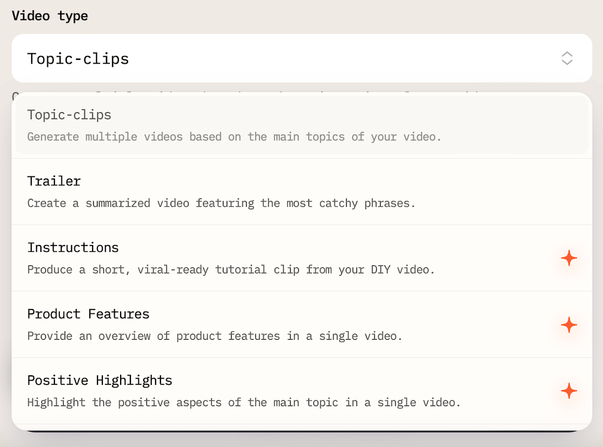Click the sparkle icon beside Product Features
603x447 pixels.
pyautogui.click(x=569, y=325)
